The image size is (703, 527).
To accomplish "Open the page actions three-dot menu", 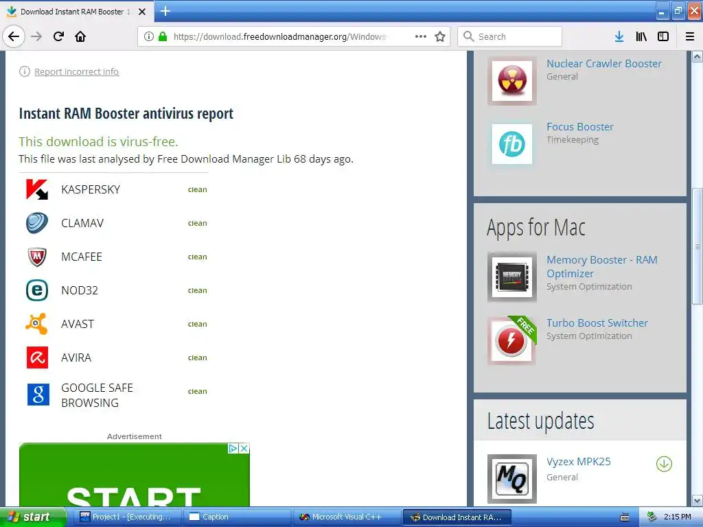I will (421, 36).
